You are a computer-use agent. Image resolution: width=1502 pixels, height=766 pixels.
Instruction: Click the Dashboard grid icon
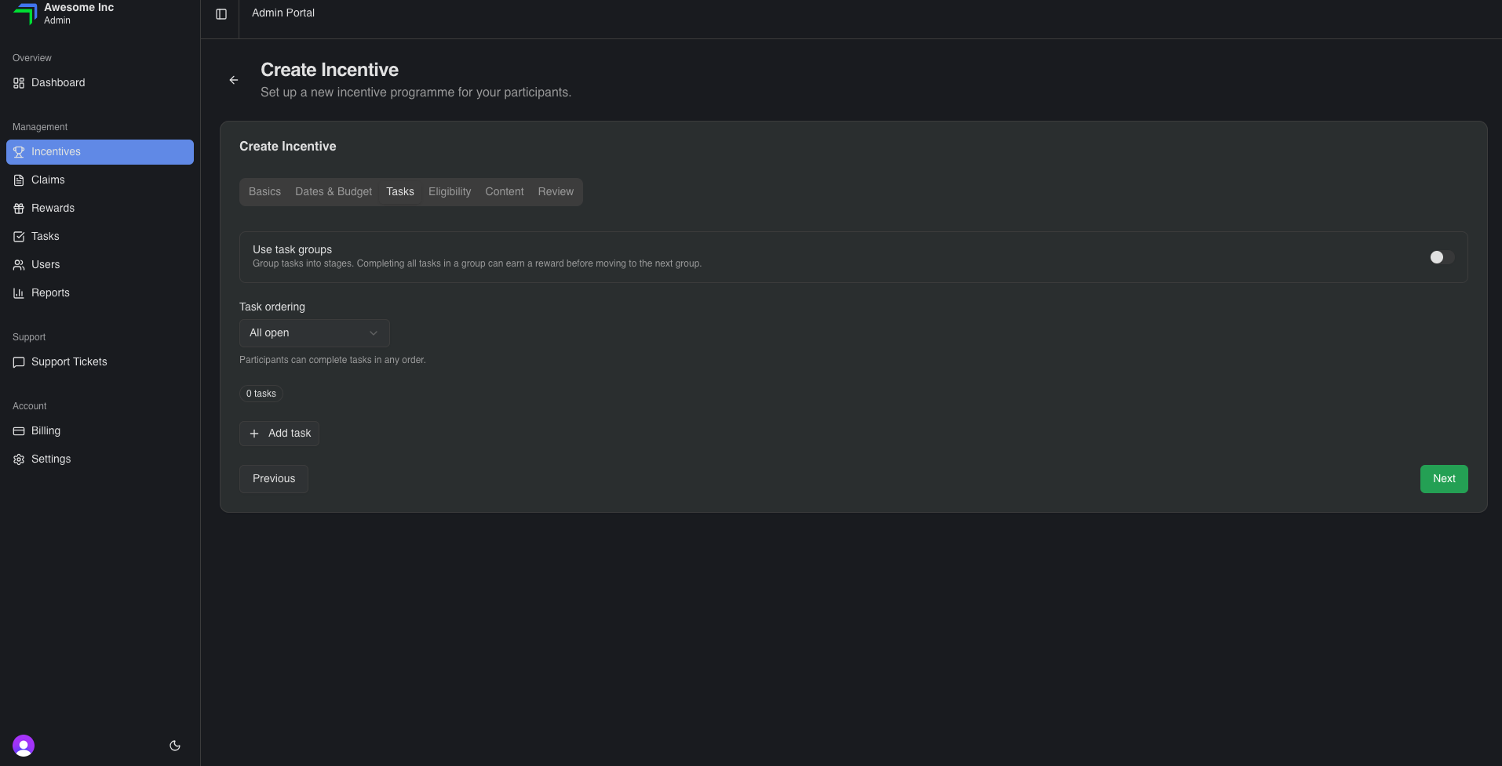pos(19,83)
